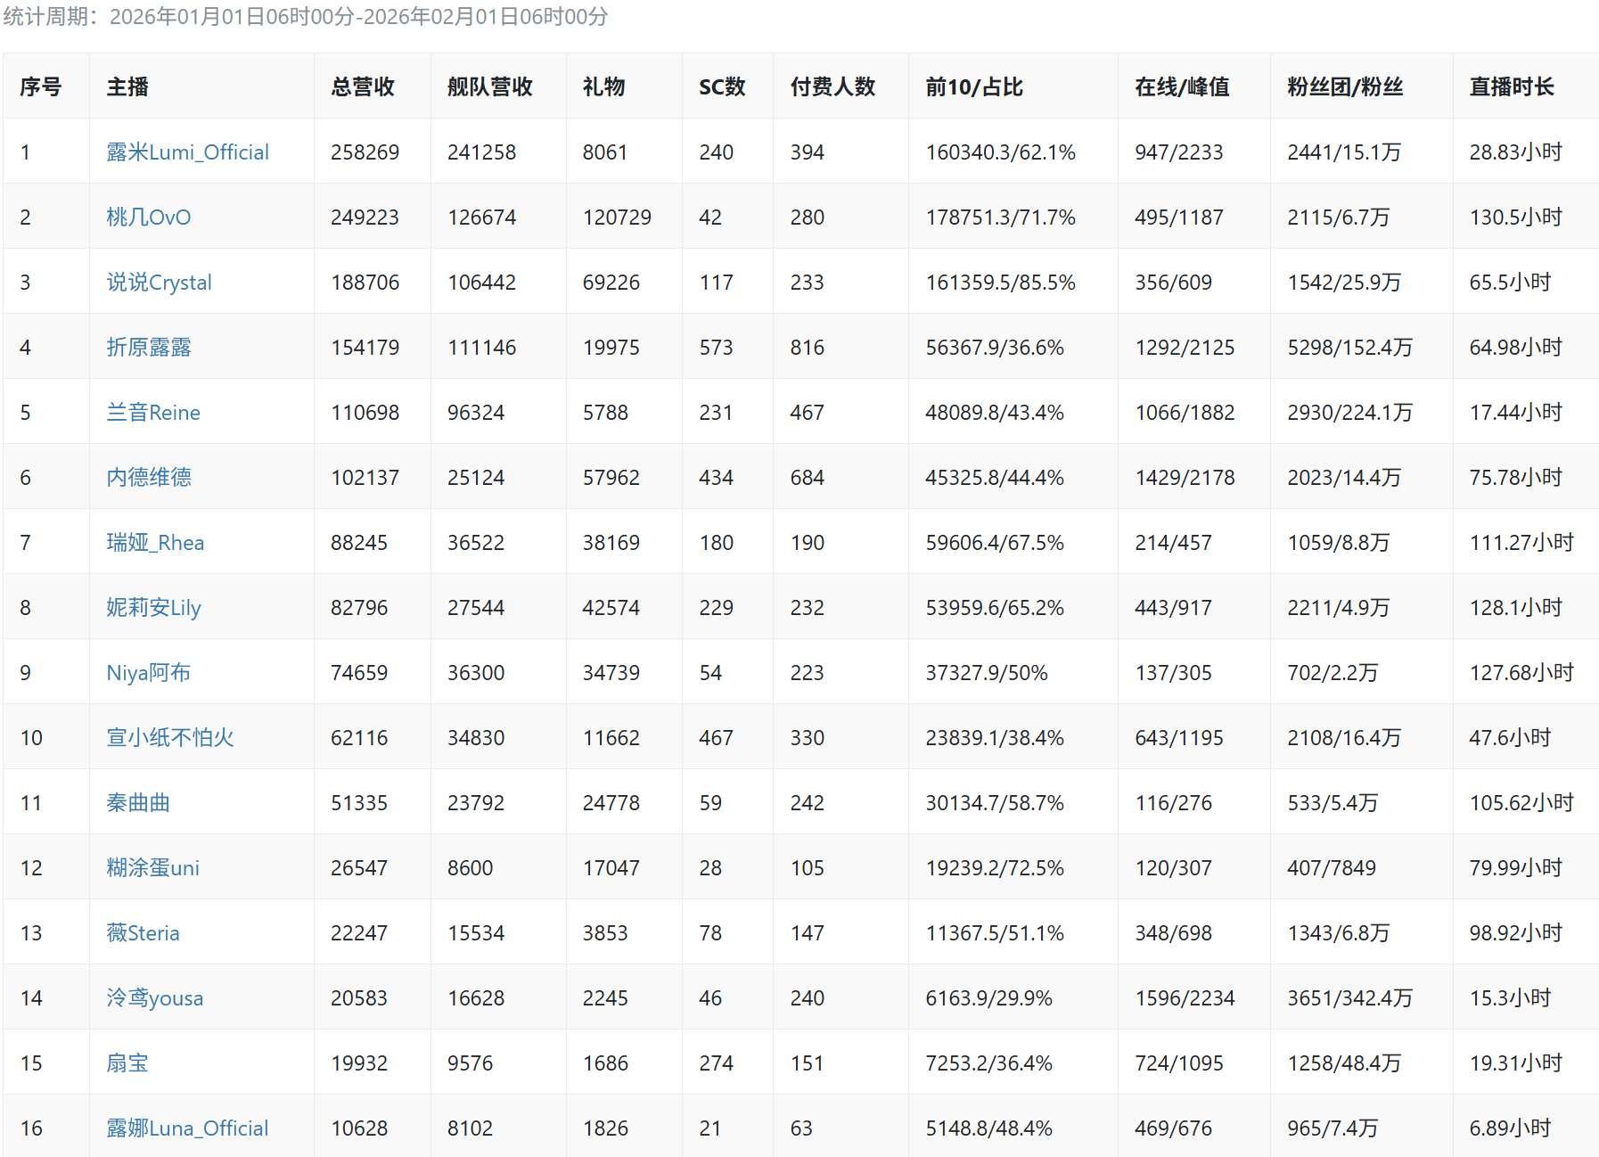Open 泠鸢yousa streamer link
Screen dimensions: 1599x1157
click(x=154, y=998)
